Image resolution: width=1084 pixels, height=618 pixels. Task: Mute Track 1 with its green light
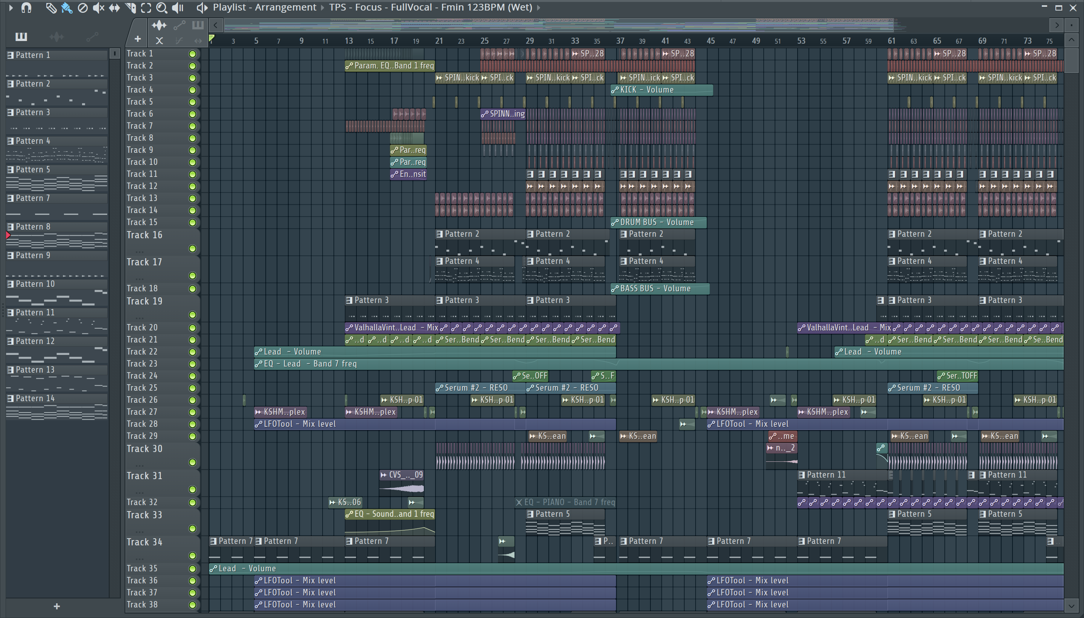point(192,54)
